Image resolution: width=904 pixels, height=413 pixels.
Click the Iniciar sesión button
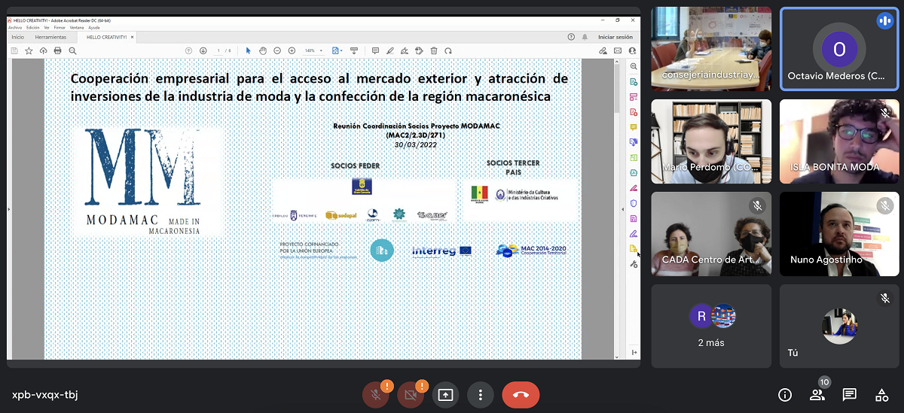(x=615, y=37)
